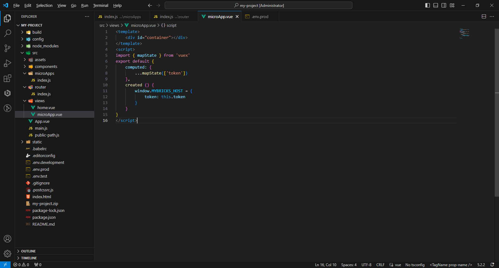
Task: Open notifications bell in status bar
Action: (x=492, y=265)
